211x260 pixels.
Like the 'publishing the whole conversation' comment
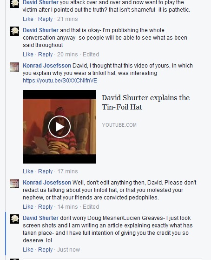[x=28, y=55]
